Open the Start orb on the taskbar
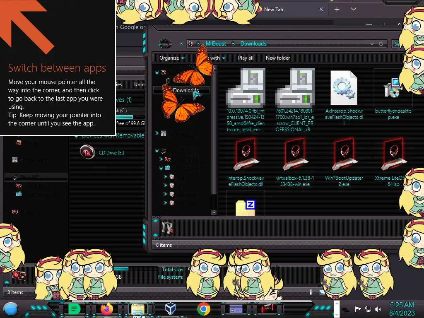 tap(10, 309)
